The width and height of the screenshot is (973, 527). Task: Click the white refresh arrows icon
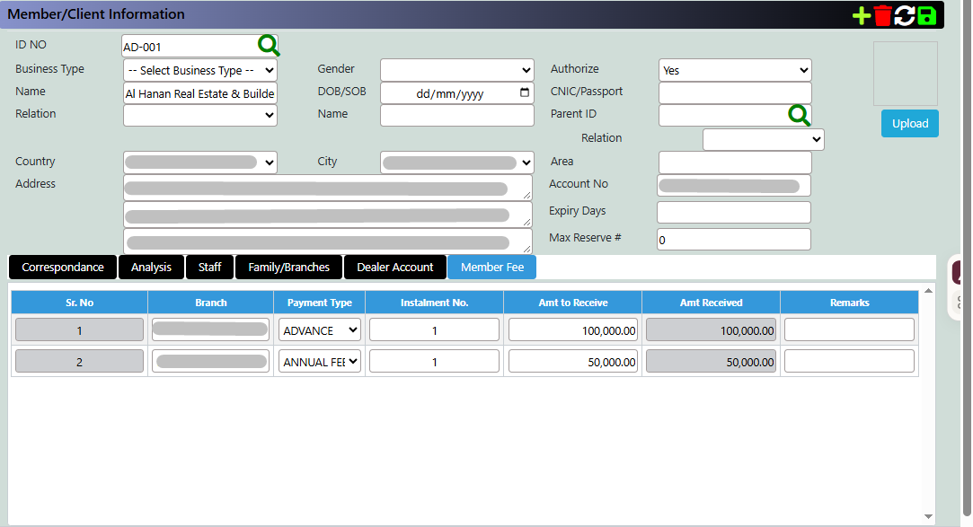click(x=904, y=15)
